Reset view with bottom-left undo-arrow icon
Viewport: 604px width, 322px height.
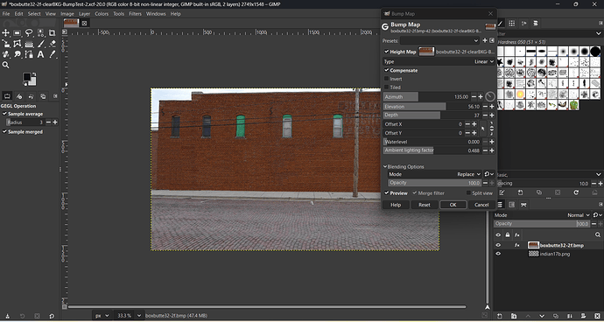click(x=52, y=316)
